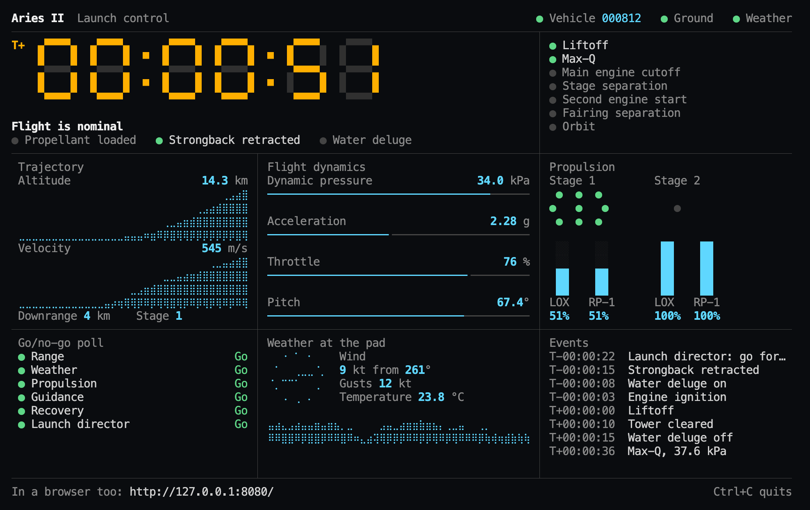Click the wind compass rose display
Screen dimensions: 810x510
pos(298,377)
